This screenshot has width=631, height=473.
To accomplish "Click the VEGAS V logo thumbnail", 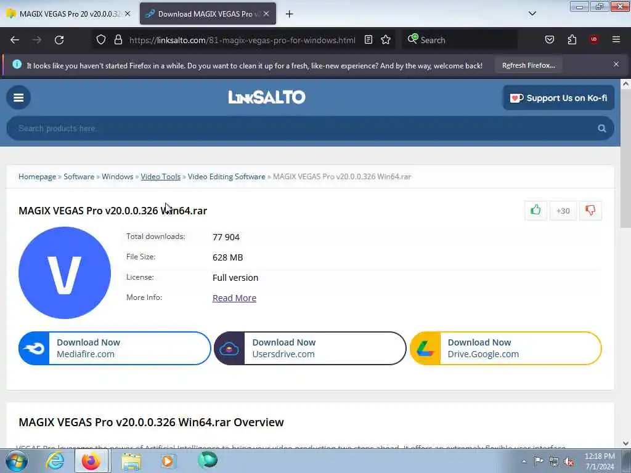I will [x=65, y=273].
